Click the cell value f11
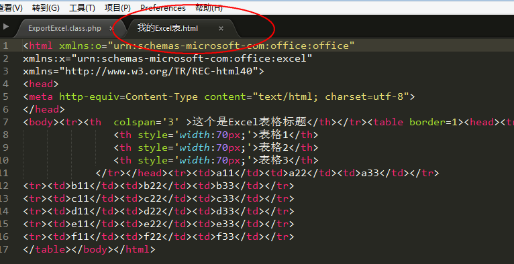The width and height of the screenshot is (514, 264). [80, 237]
